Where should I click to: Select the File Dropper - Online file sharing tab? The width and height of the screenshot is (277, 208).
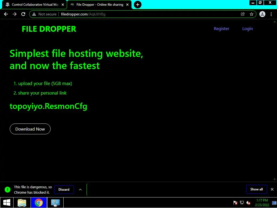pos(99,5)
